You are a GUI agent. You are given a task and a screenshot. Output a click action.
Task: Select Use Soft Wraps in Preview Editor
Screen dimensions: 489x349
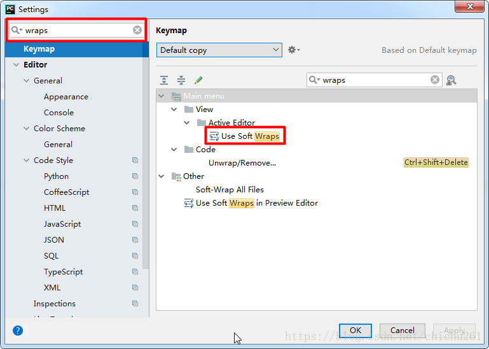pyautogui.click(x=251, y=203)
